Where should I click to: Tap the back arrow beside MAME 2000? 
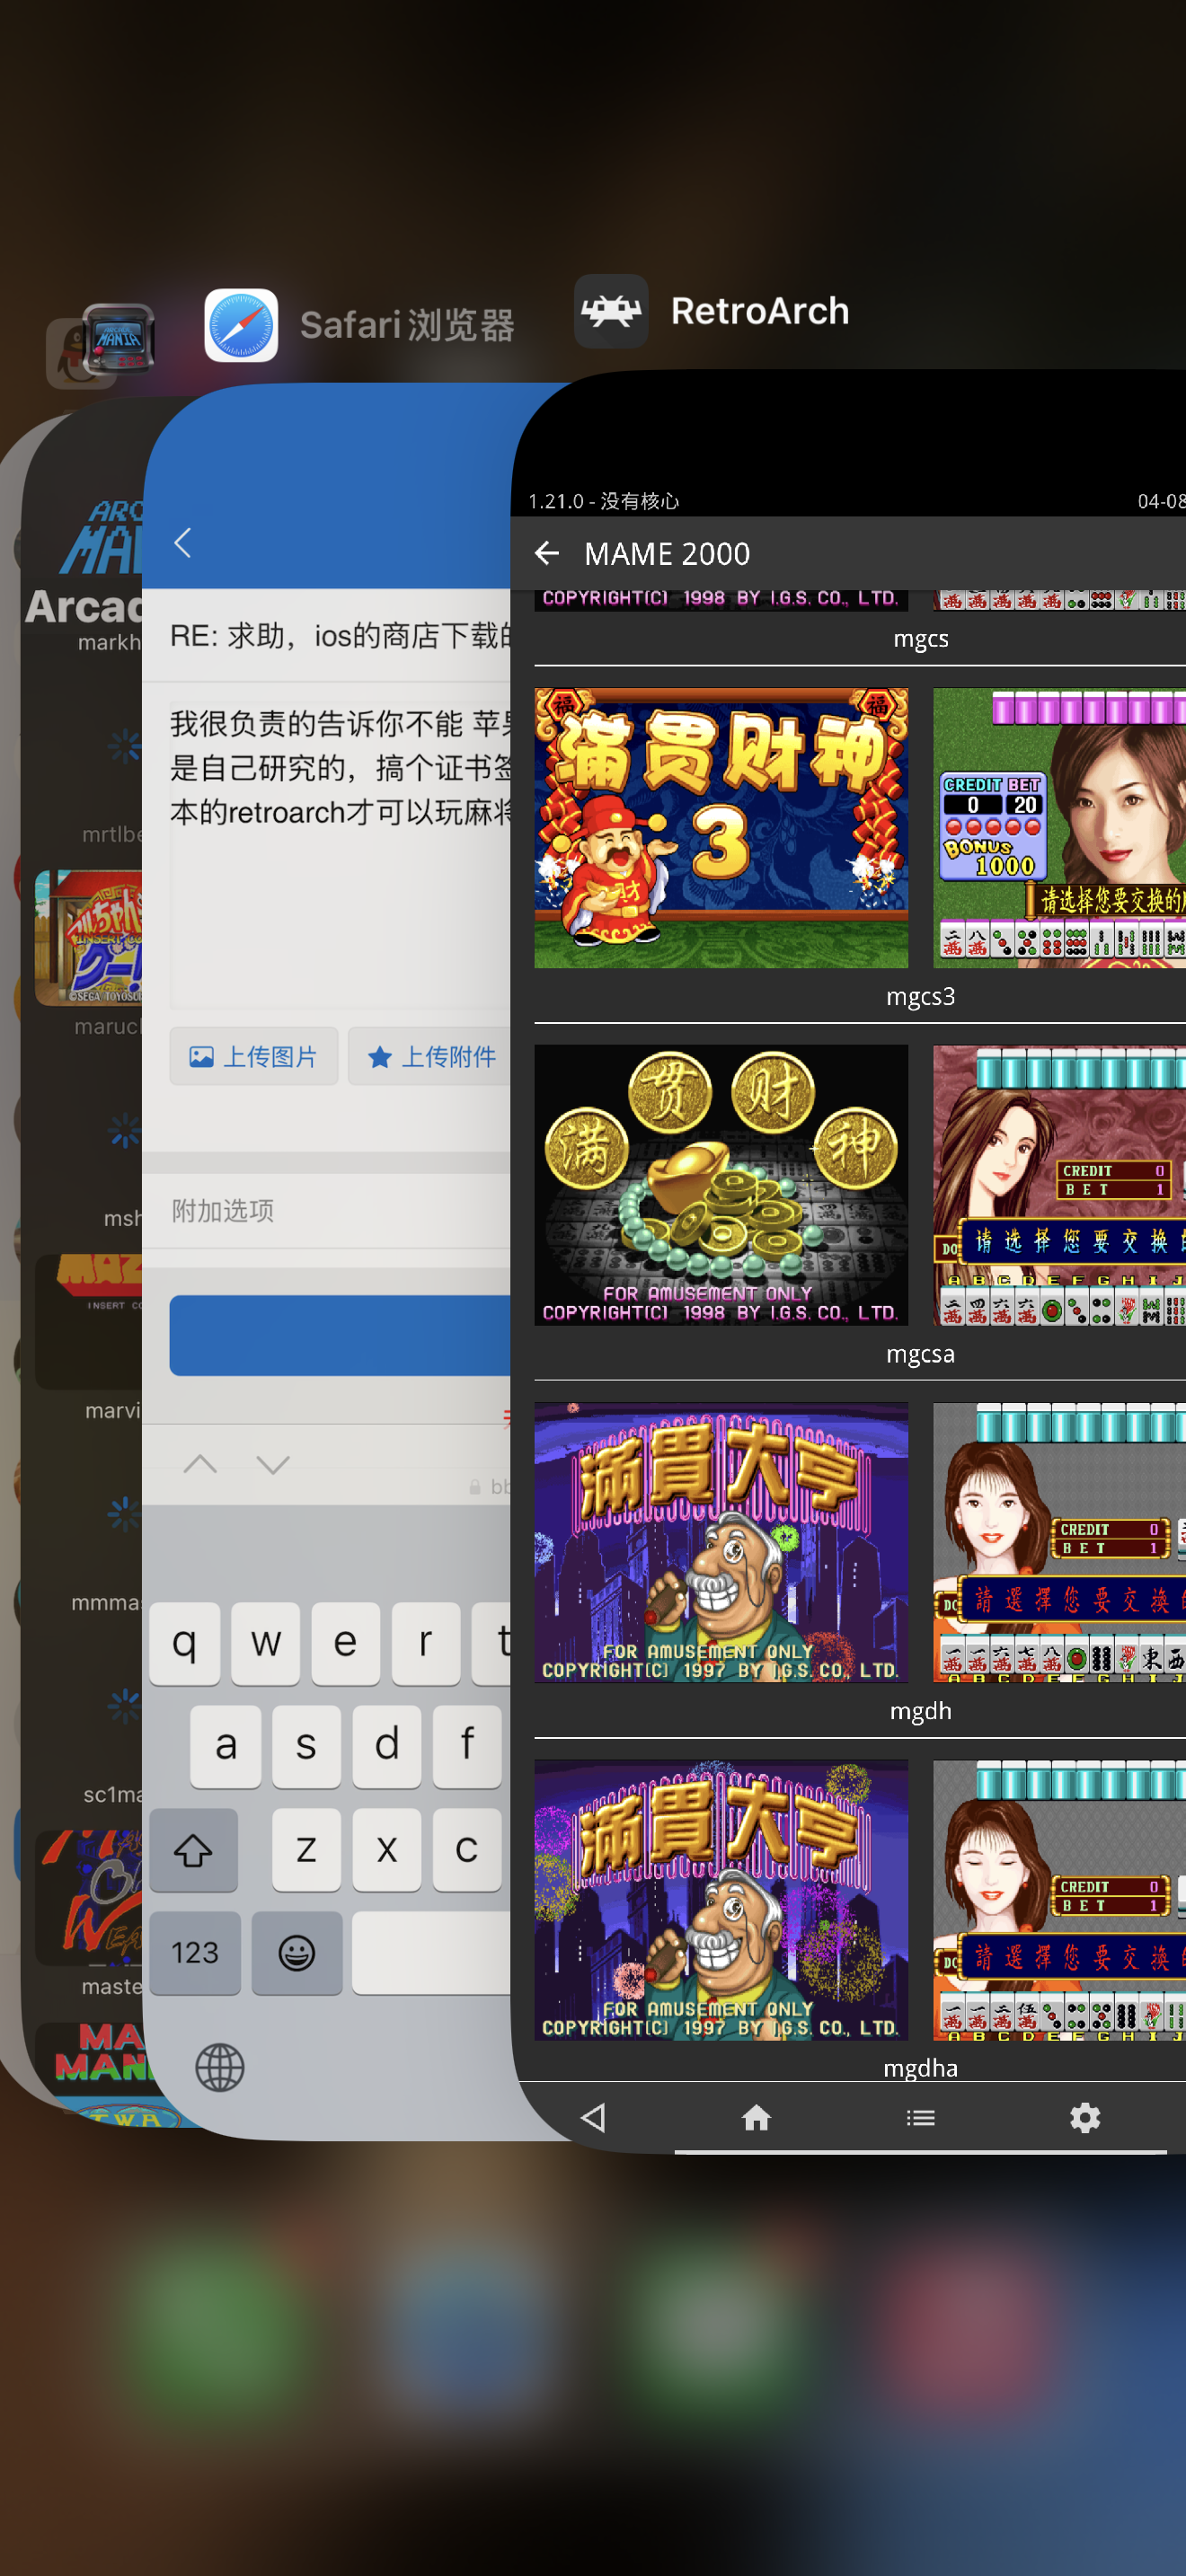[547, 553]
